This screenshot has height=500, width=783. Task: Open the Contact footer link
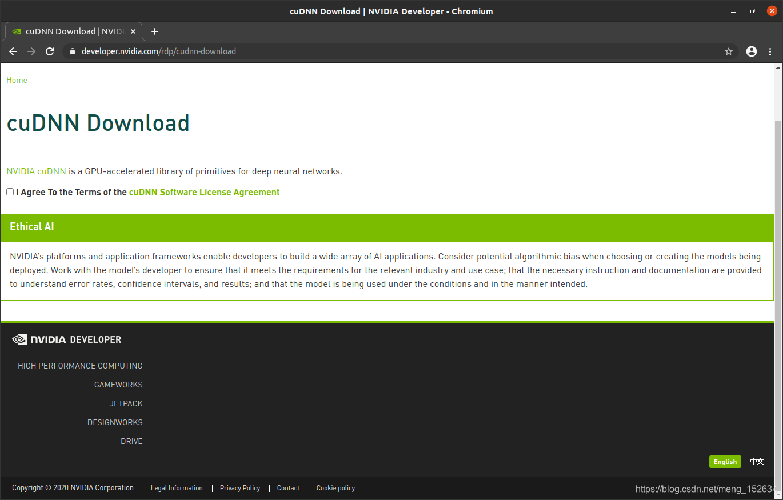[288, 488]
